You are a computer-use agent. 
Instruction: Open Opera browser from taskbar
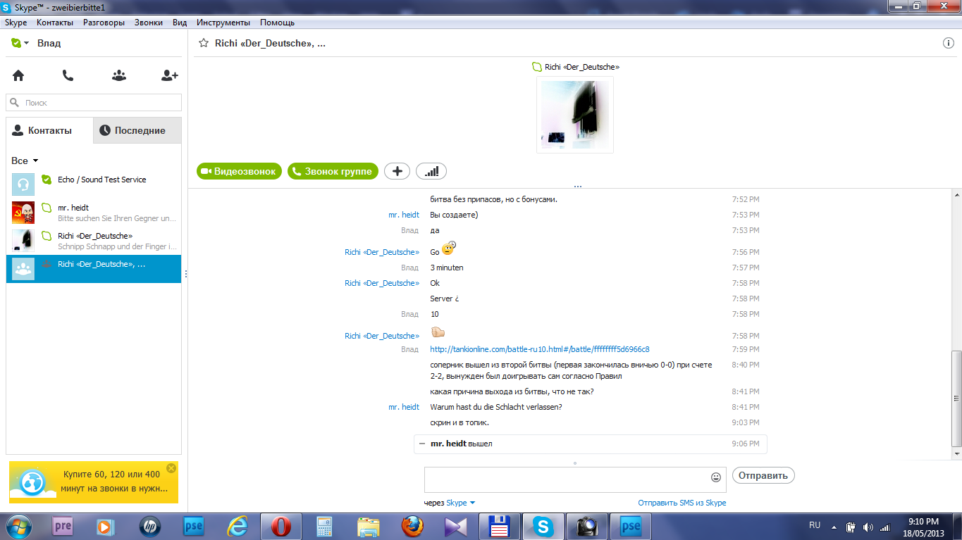(x=281, y=526)
